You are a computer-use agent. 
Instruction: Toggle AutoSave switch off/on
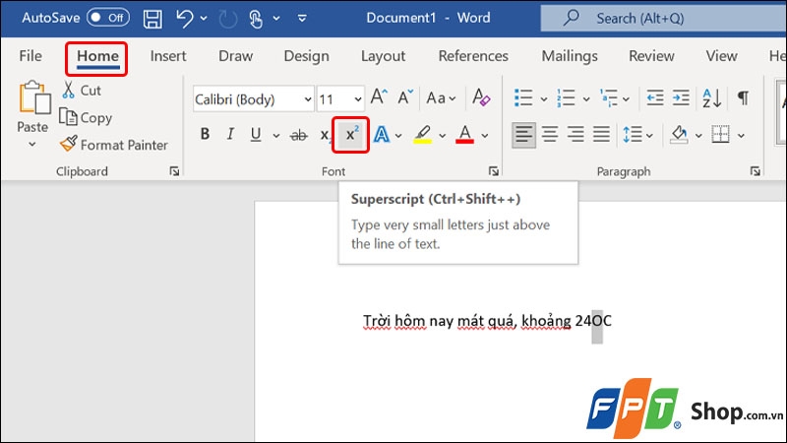tap(108, 18)
